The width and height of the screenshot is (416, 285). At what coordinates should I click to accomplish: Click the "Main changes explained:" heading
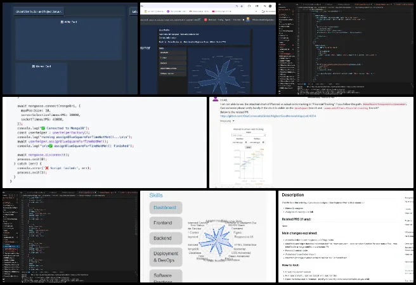point(299,233)
